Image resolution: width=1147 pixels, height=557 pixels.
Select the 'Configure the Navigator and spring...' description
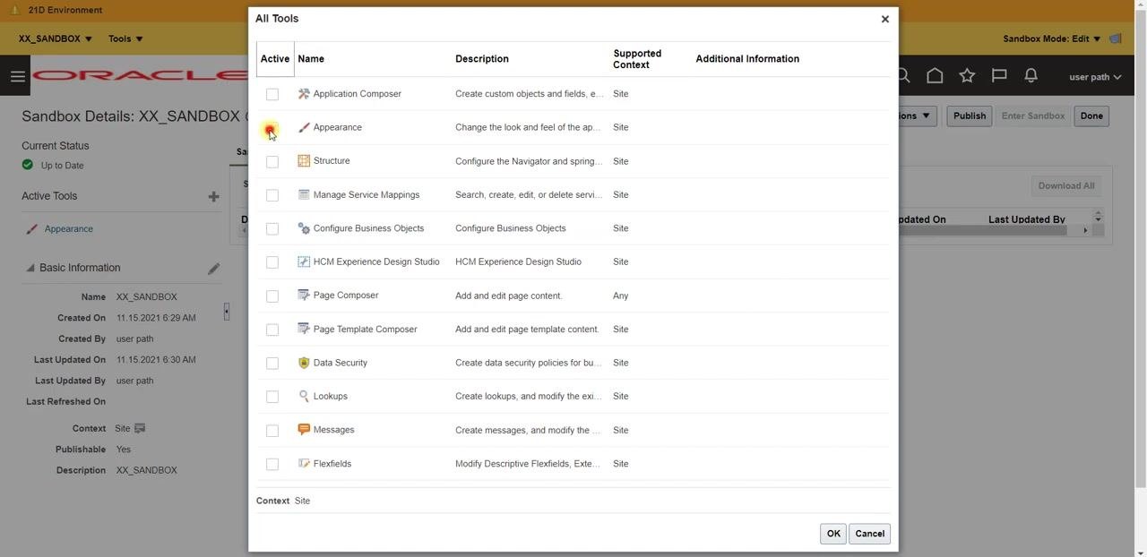pos(529,161)
